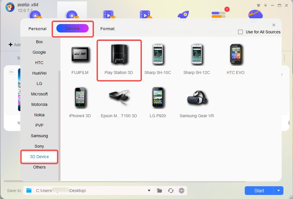
Task: Select PVP in the brand list
Action: click(x=40, y=125)
